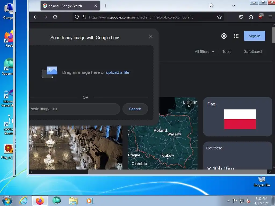Close the Google Lens dialog

151,36
